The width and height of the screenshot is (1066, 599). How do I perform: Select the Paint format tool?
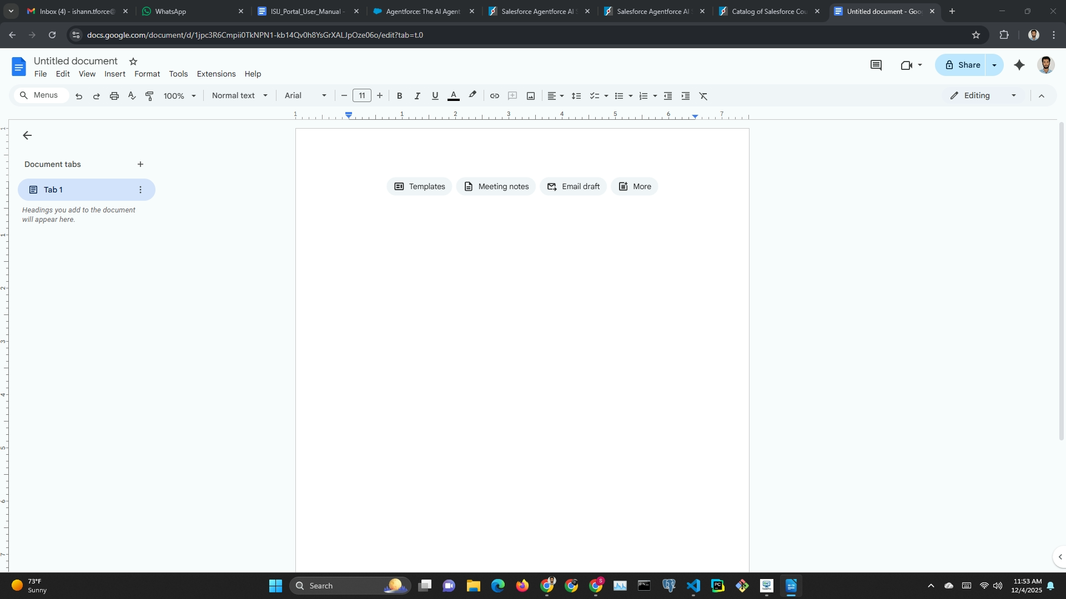(x=149, y=96)
